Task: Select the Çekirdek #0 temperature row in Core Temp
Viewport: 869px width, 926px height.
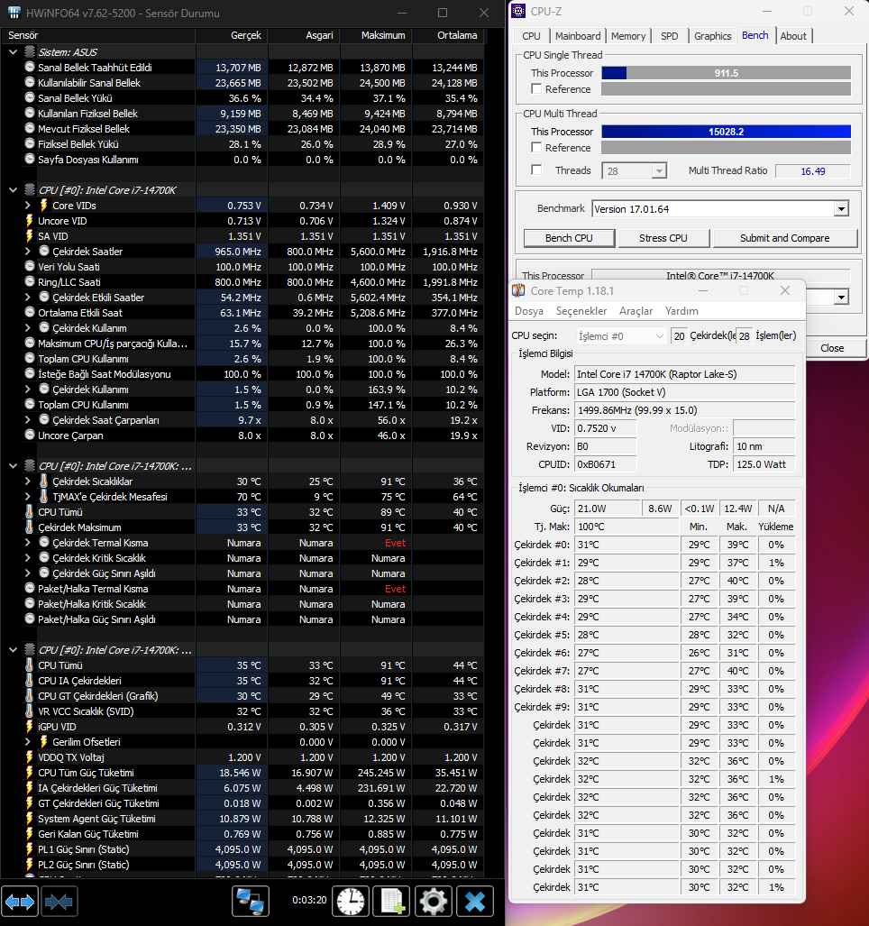Action: tap(654, 545)
